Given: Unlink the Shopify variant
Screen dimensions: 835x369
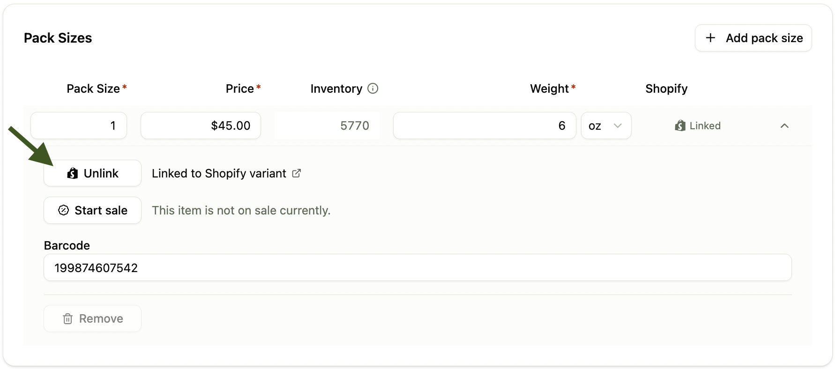Looking at the screenshot, I should 92,173.
